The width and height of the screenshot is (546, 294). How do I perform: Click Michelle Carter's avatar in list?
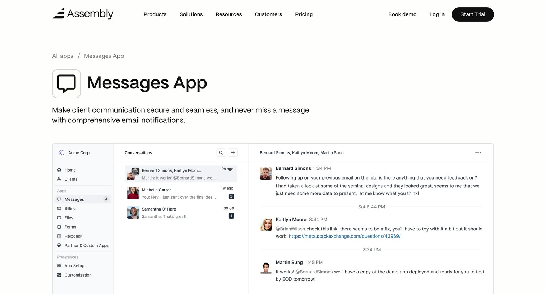tap(133, 193)
